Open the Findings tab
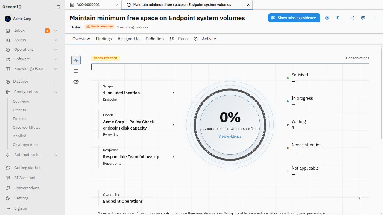 click(x=104, y=39)
